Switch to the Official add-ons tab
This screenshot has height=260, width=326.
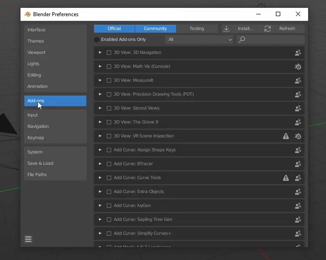(114, 28)
